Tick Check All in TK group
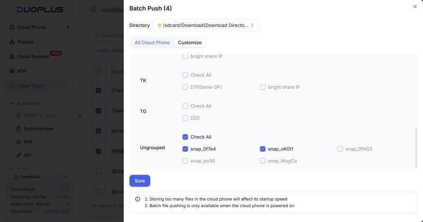 click(x=185, y=75)
